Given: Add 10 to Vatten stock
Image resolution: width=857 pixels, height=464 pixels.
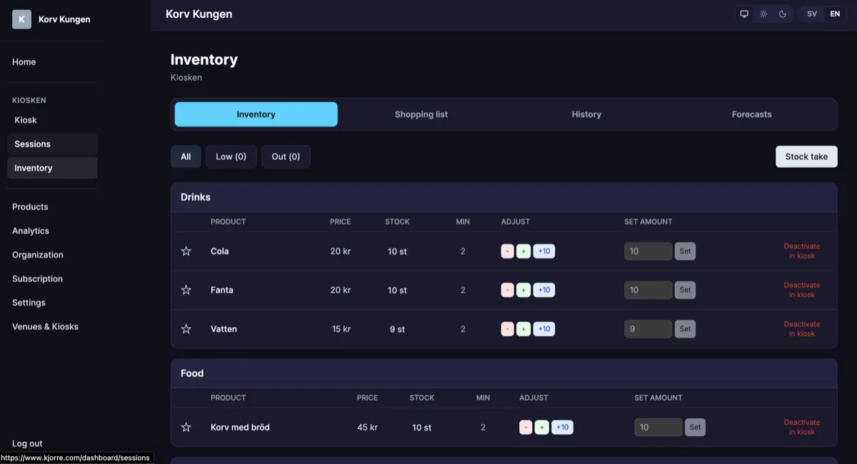Looking at the screenshot, I should 544,329.
